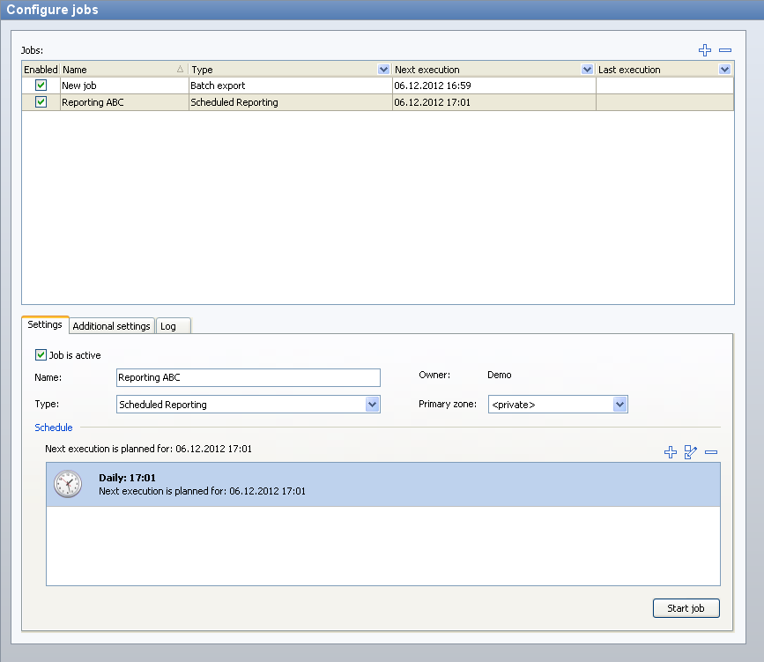Select the New job row in table
This screenshot has width=764, height=662.
[x=123, y=86]
